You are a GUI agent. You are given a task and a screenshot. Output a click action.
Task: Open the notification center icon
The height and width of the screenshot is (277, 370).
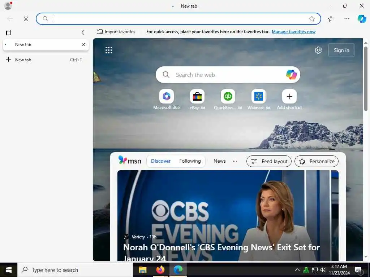tap(359, 271)
